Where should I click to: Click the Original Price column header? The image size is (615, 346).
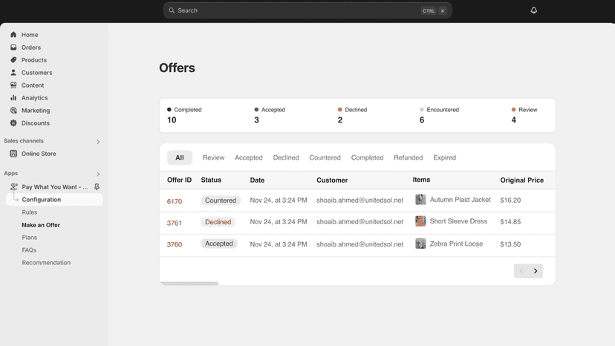pyautogui.click(x=521, y=180)
